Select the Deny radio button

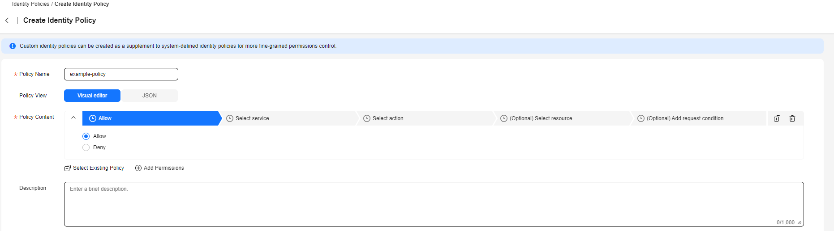click(86, 147)
